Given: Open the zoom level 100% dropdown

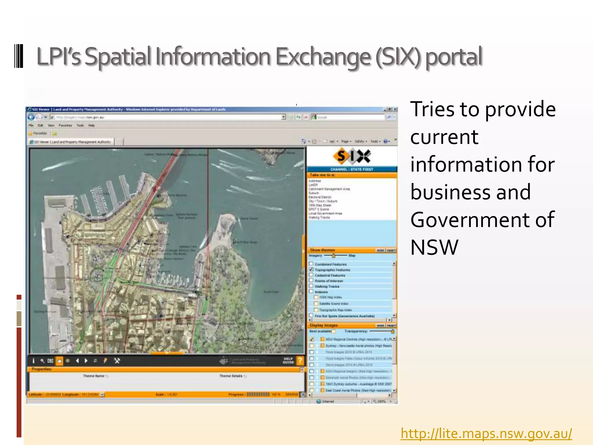Looking at the screenshot, I should tap(390, 401).
